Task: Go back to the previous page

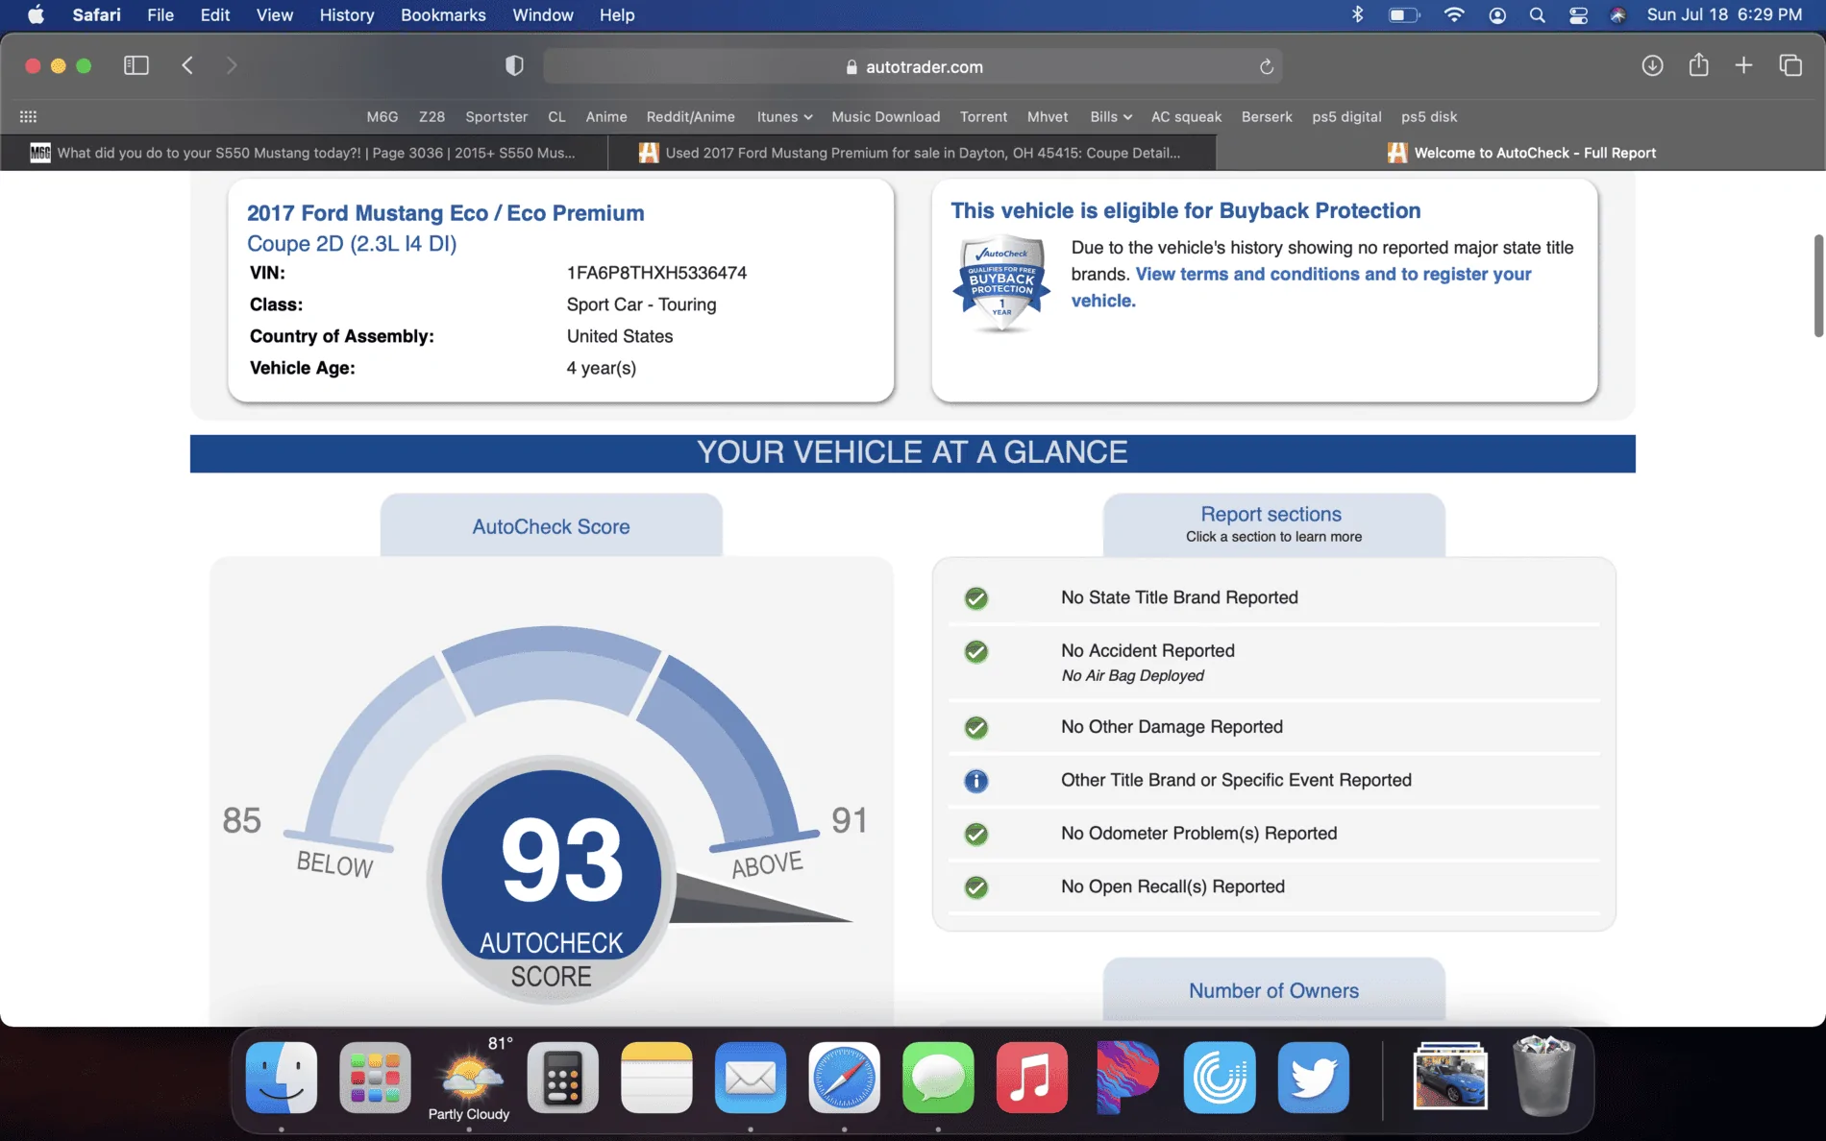Action: [187, 65]
